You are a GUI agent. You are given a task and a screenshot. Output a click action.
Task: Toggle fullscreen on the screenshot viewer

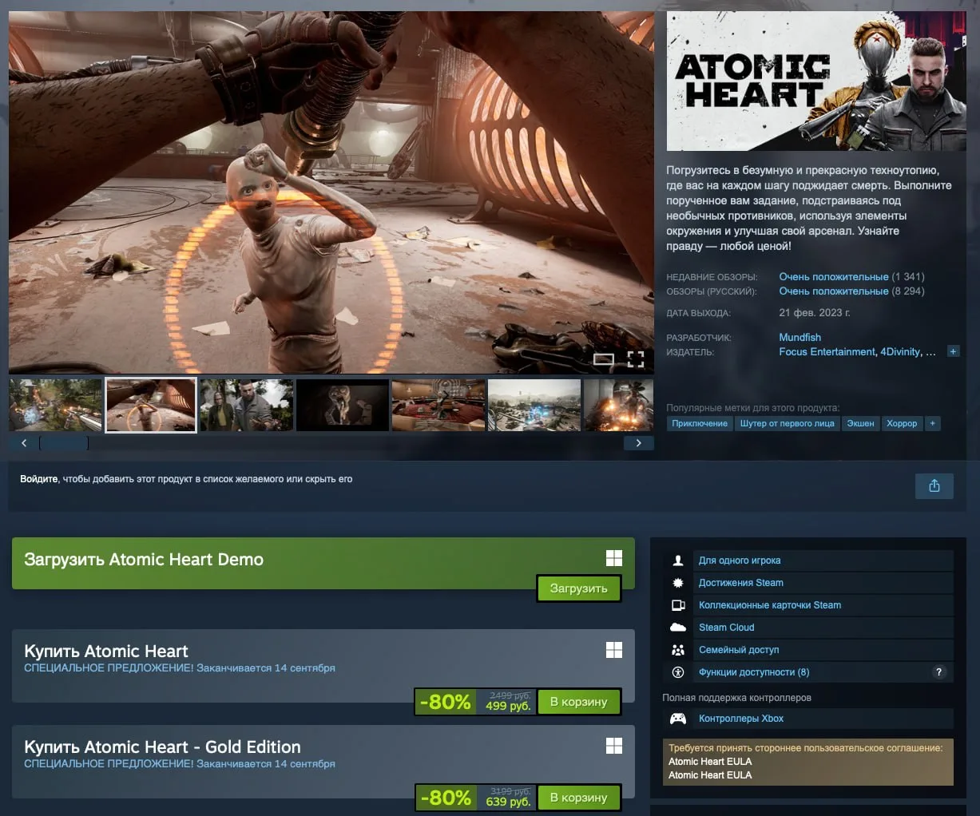[x=636, y=359]
